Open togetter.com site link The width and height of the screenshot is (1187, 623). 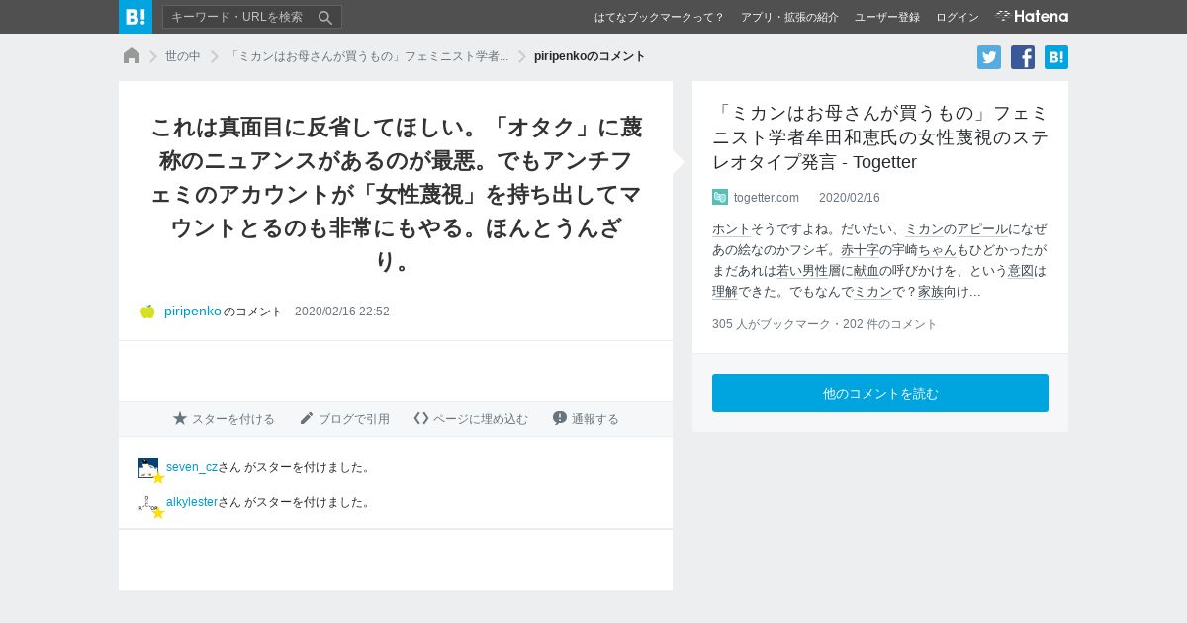[767, 197]
